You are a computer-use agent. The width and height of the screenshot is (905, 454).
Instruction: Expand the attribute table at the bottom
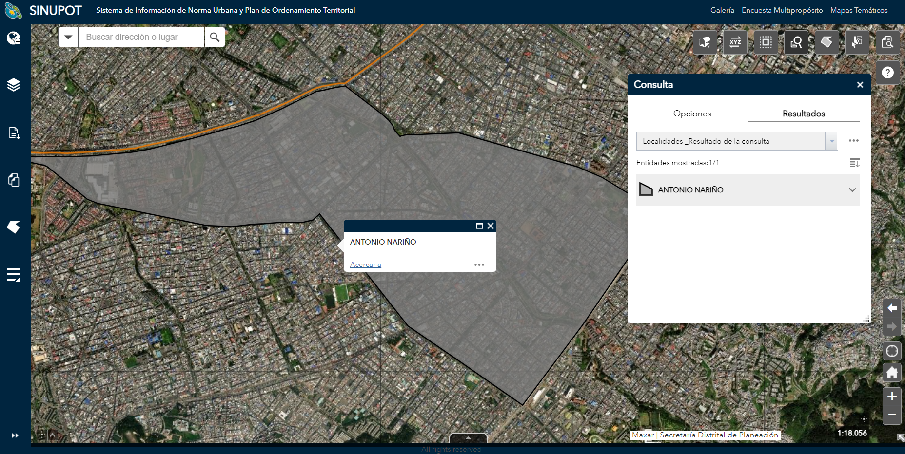468,437
